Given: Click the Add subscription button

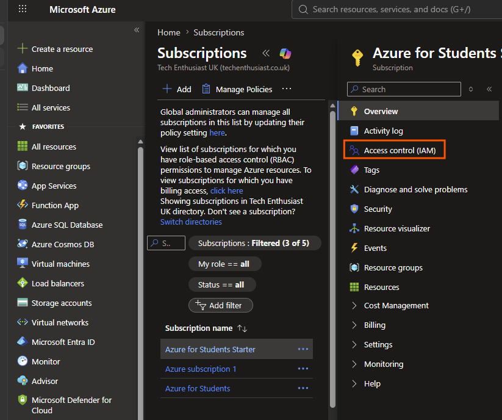Looking at the screenshot, I should 177,89.
